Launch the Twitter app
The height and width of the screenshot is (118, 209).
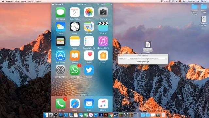tap(89, 70)
